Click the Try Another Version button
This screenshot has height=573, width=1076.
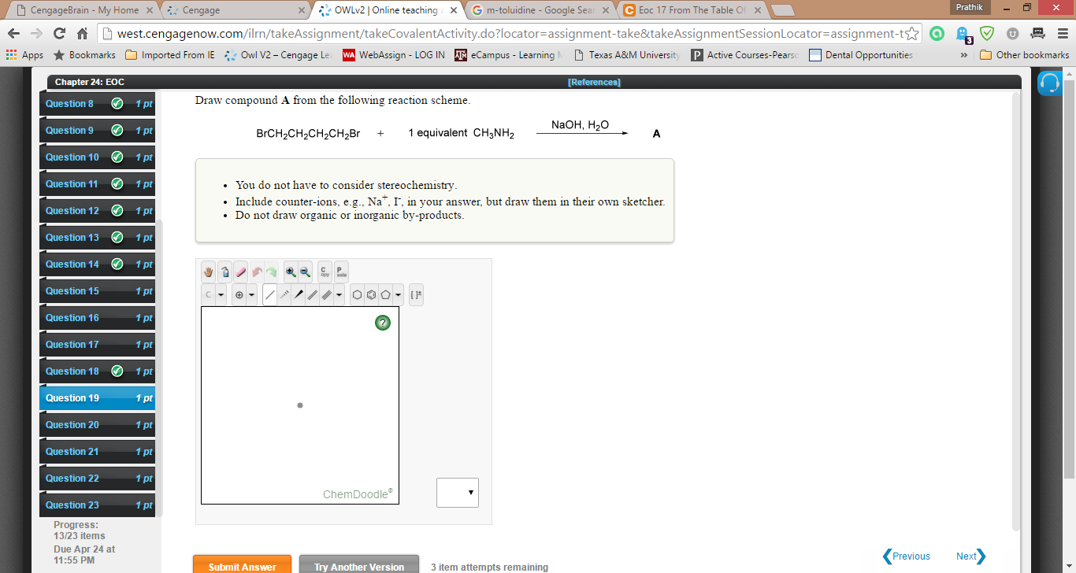click(x=358, y=566)
